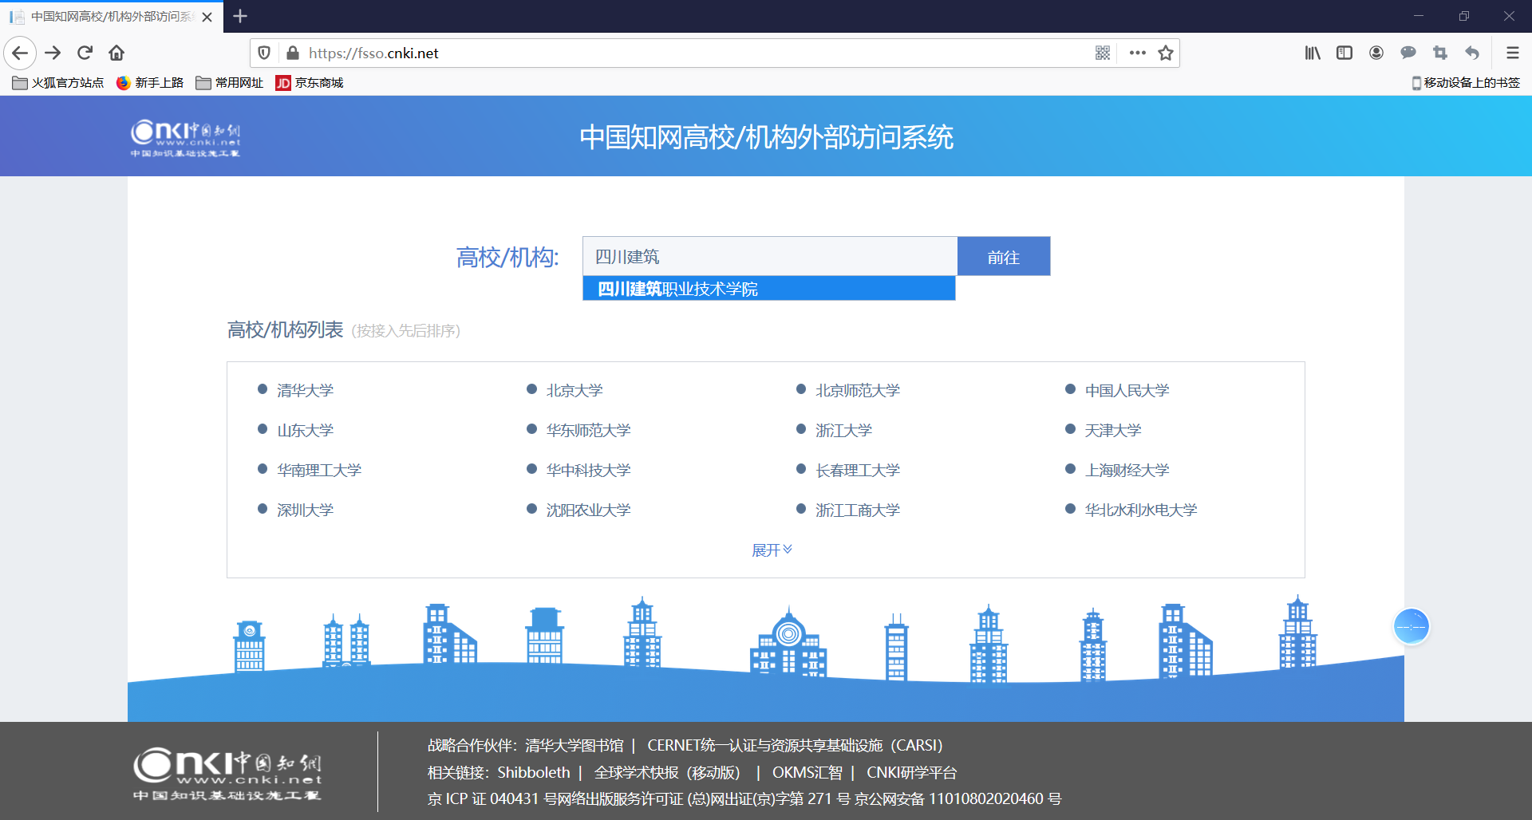
Task: Toggle the sidebar view
Action: click(x=1344, y=53)
